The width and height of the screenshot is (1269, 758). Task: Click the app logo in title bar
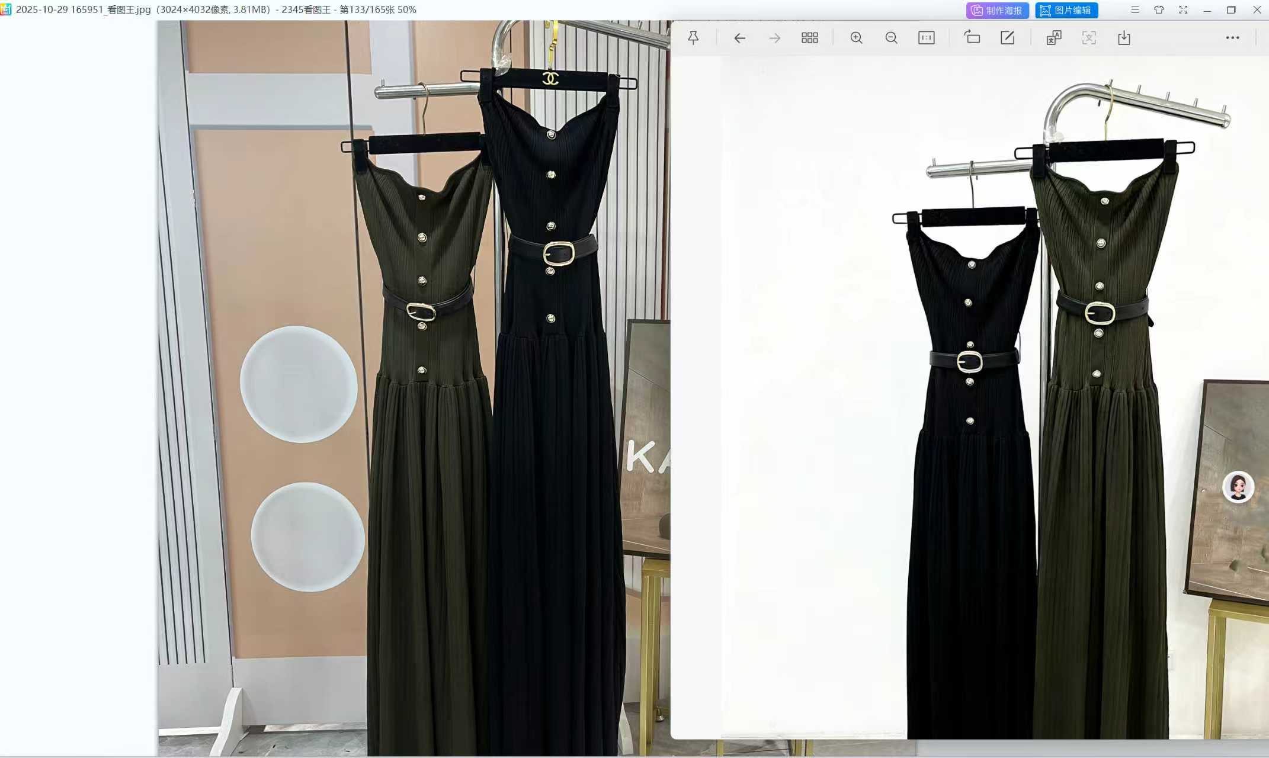(6, 9)
